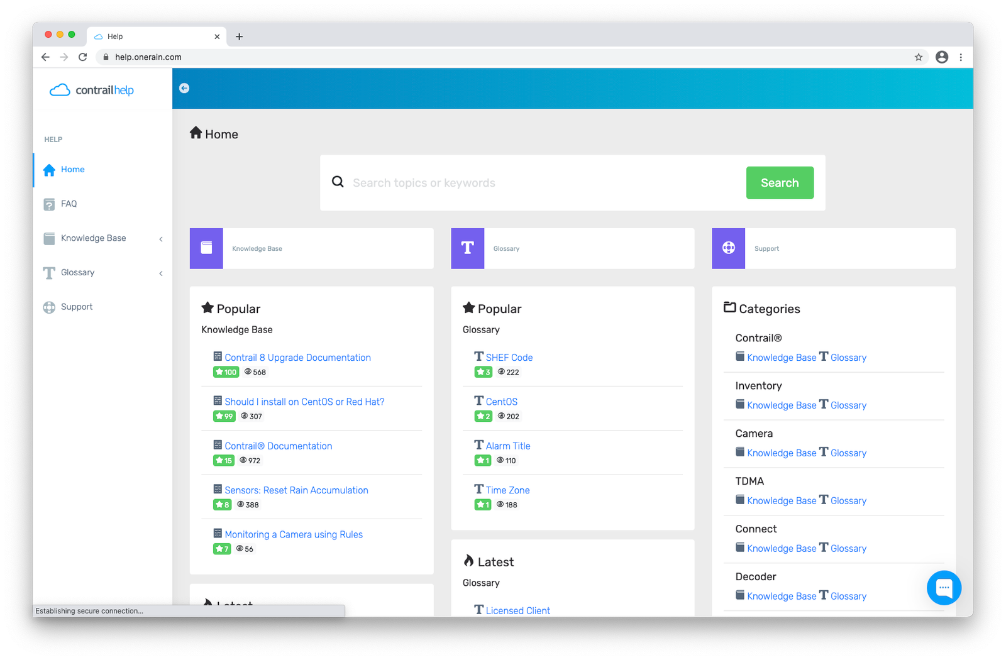
Task: Click the purple Glossary T icon
Action: 467,248
